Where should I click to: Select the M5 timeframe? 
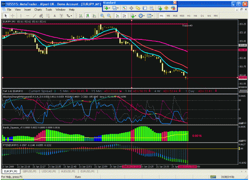[169, 16]
